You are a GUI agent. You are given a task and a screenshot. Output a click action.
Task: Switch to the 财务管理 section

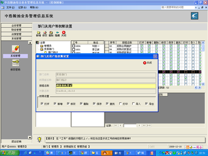(x=16, y=30)
